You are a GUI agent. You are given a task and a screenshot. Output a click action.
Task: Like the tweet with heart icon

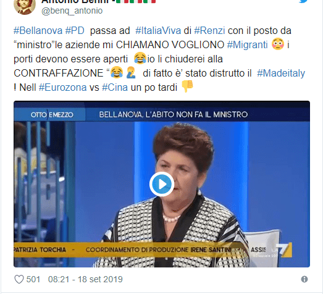click(x=19, y=279)
